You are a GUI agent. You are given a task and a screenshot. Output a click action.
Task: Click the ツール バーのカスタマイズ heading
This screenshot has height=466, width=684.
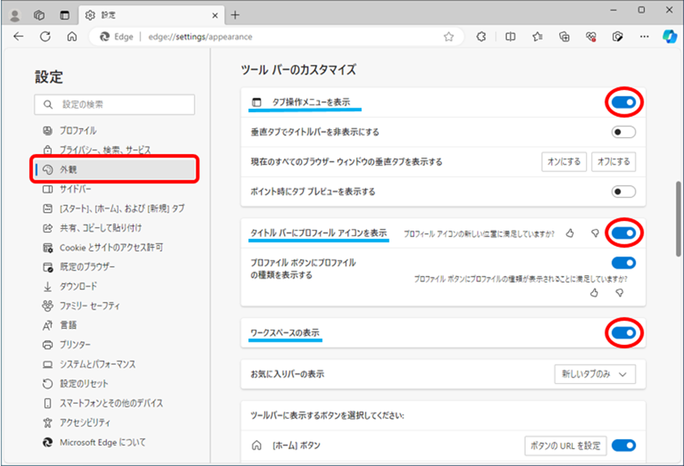[x=299, y=70]
